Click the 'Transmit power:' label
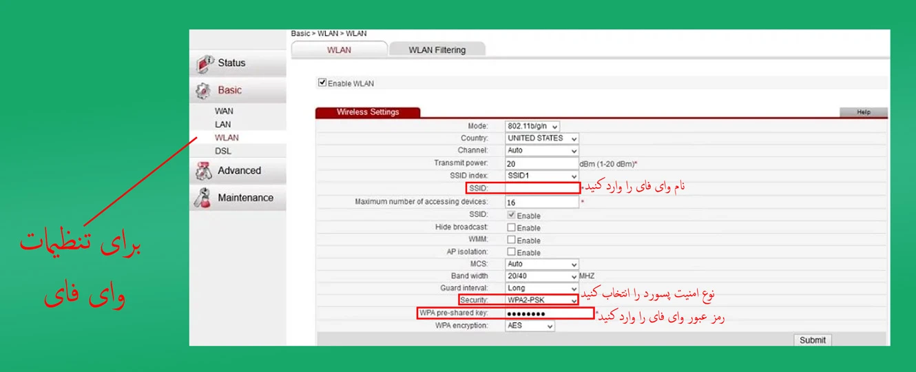This screenshot has width=916, height=372. point(461,163)
